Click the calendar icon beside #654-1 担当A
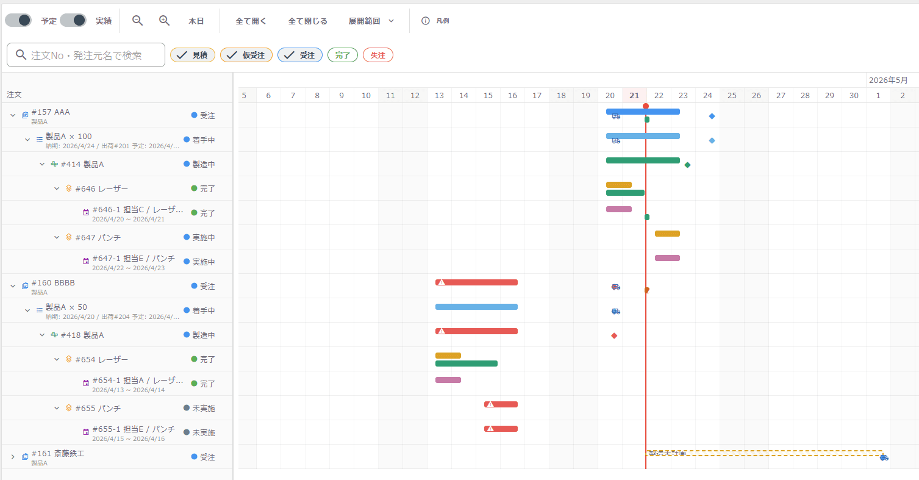Viewport: 919px width, 480px height. tap(86, 384)
